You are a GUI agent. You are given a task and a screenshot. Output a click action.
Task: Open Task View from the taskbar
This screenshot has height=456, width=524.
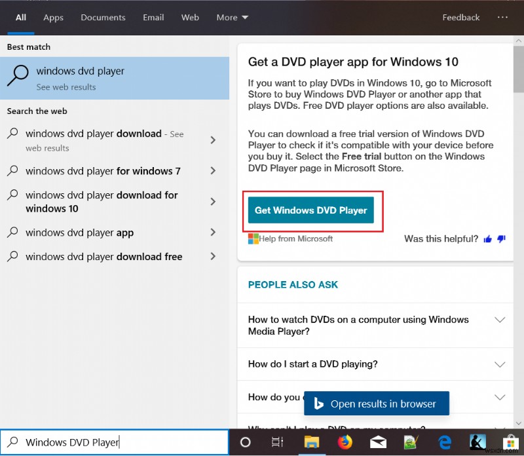pos(277,442)
